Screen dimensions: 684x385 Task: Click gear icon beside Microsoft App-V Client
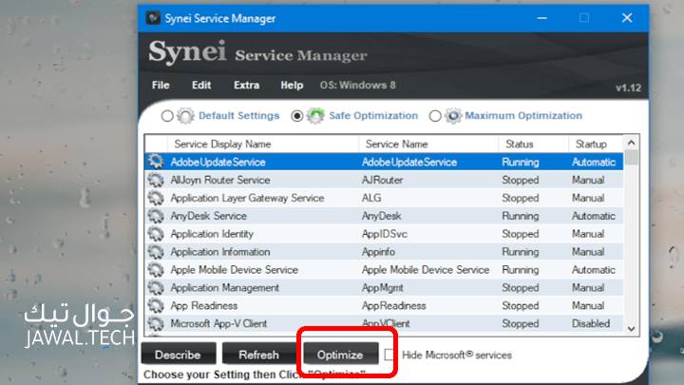click(x=156, y=323)
